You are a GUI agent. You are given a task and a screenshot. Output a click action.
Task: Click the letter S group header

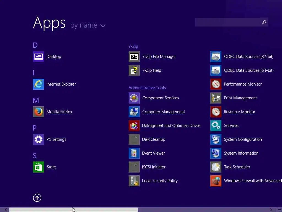coord(35,156)
